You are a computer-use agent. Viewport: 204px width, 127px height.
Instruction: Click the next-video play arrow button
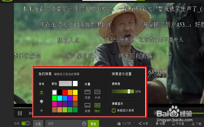pyautogui.click(x=30, y=113)
